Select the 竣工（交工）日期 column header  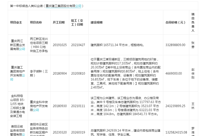point(77,22)
